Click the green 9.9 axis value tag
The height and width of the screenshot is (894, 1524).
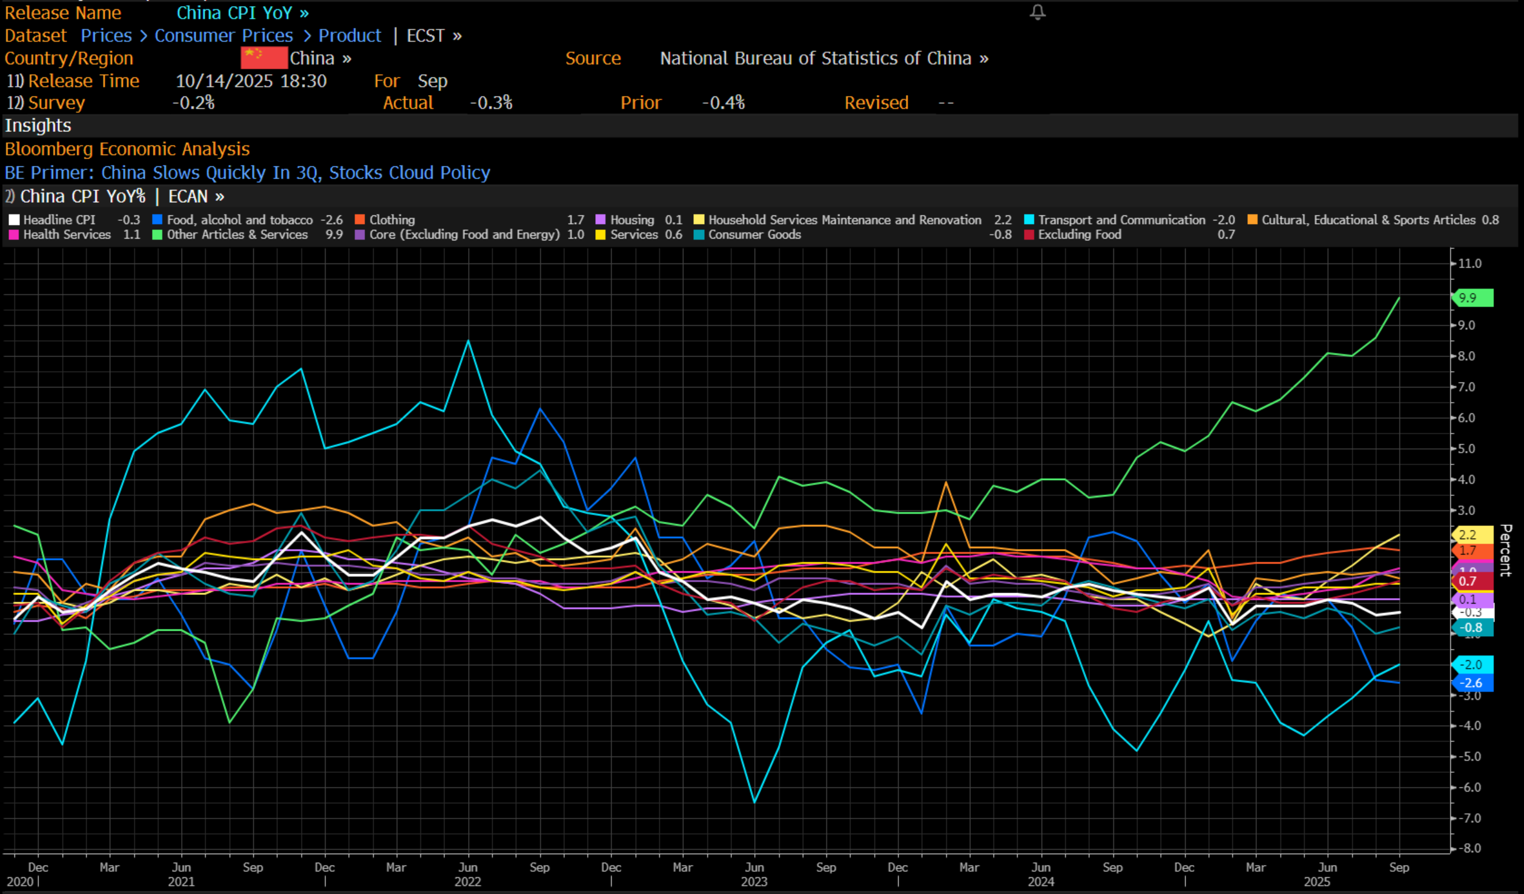1473,298
